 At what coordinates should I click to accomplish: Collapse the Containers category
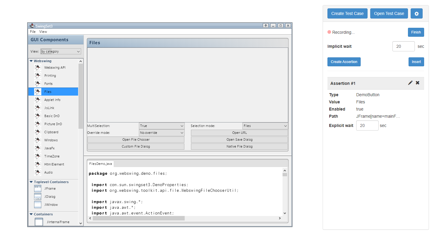31,214
